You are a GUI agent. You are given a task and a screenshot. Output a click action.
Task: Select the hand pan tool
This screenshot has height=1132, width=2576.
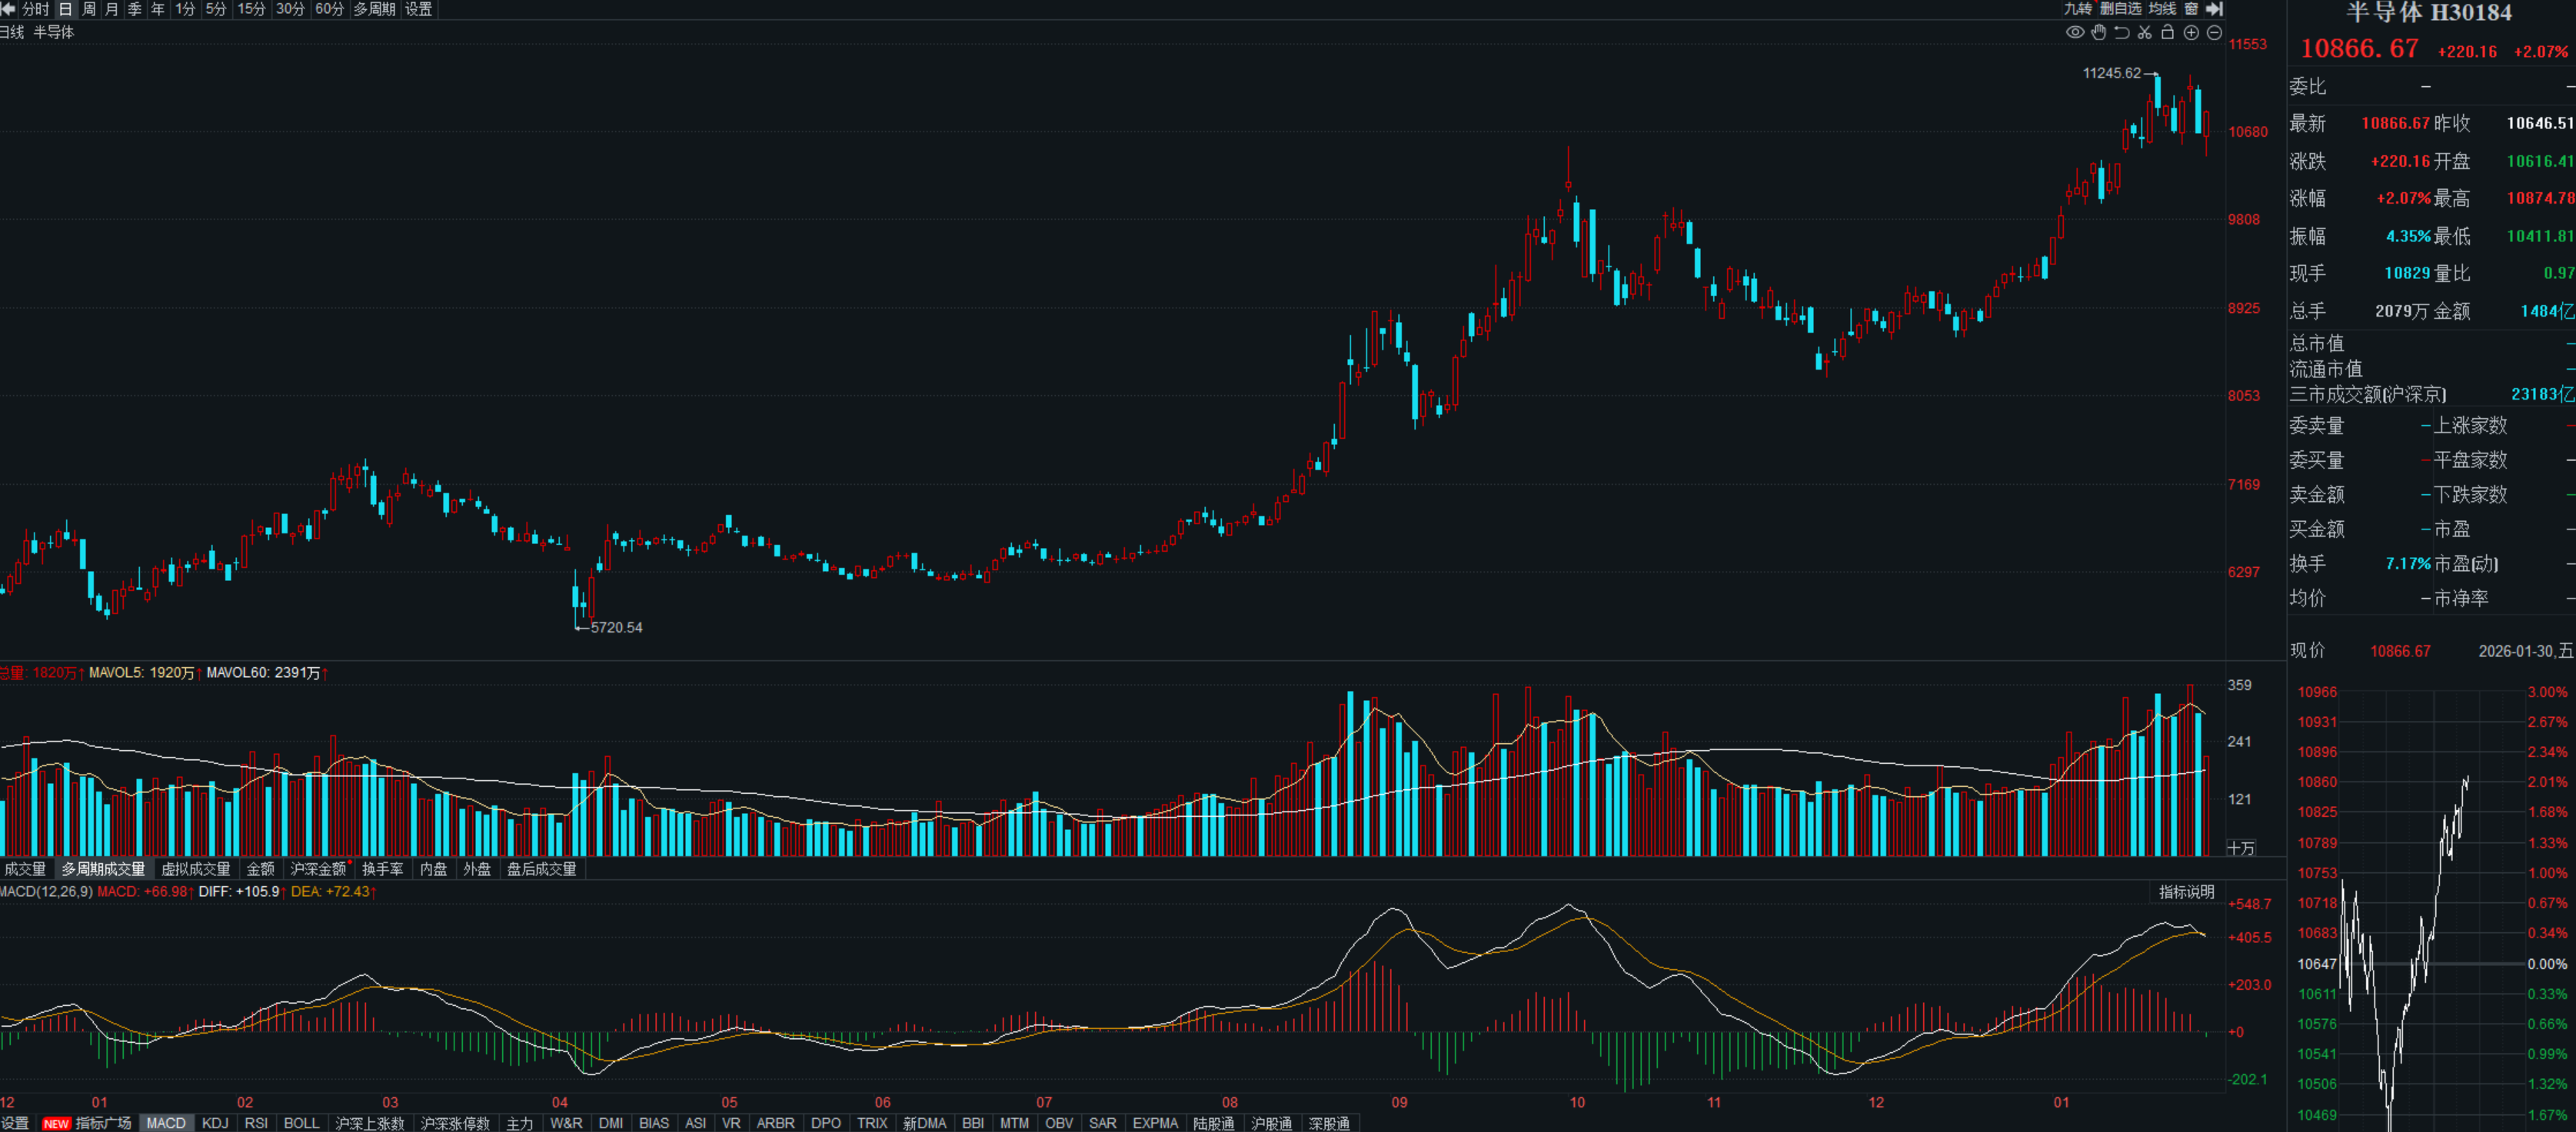2098,32
